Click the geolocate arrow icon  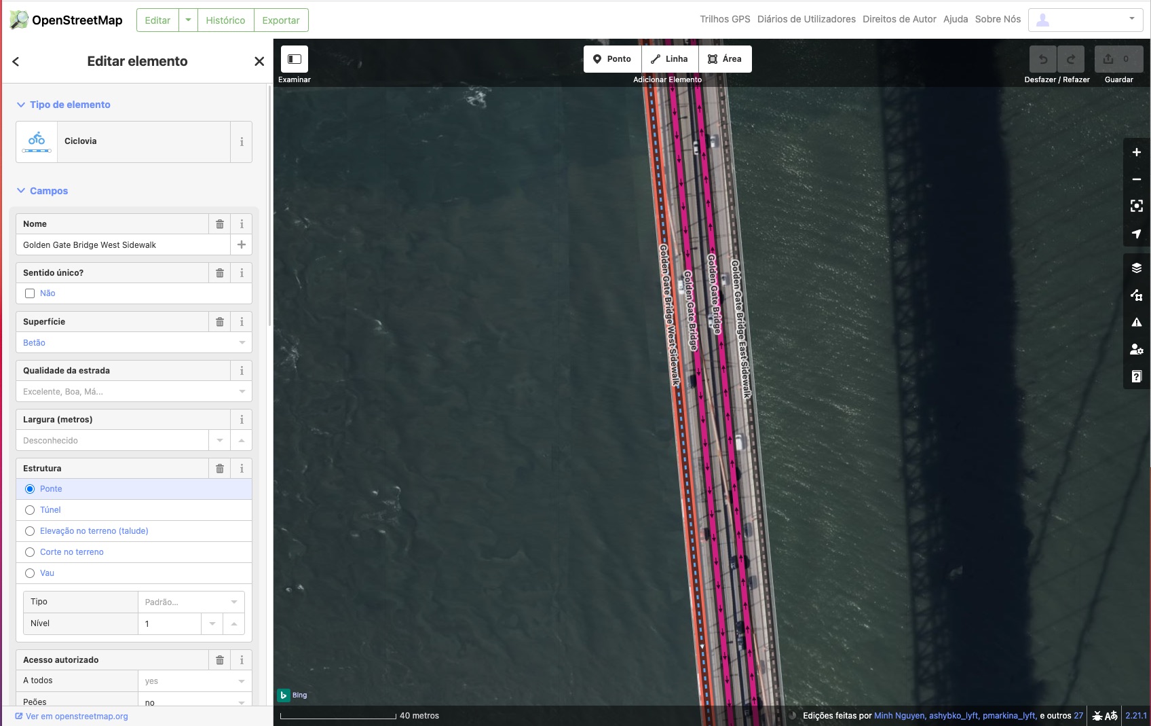[x=1137, y=234]
